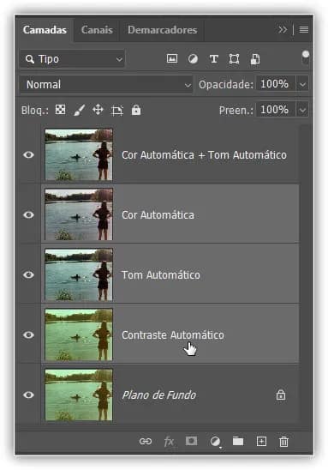Hide the Cor Automática + Tom Automático layer
This screenshot has width=328, height=470.
[x=28, y=154]
